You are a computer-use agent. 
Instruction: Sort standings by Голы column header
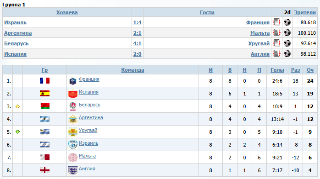point(277,70)
